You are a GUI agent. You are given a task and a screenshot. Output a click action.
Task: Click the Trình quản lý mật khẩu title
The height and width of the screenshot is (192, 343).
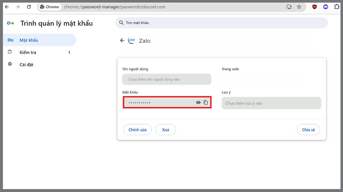[57, 23]
